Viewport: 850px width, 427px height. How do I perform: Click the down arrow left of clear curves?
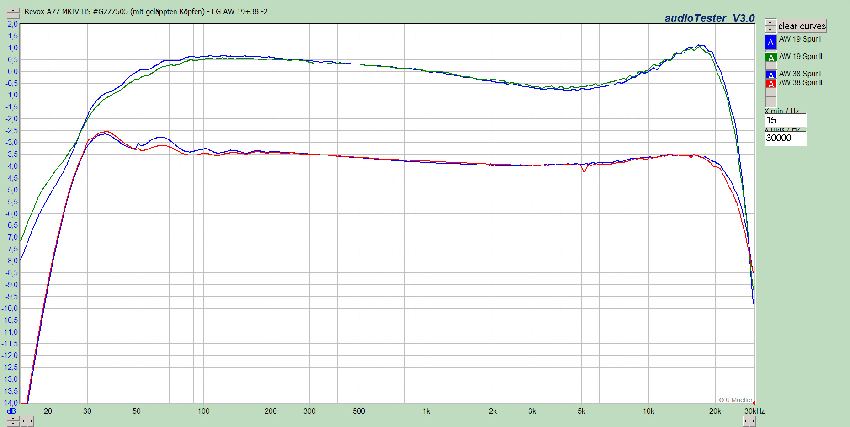[770, 30]
